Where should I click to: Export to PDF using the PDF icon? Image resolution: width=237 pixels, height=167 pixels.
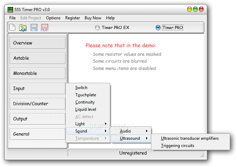click(x=45, y=28)
